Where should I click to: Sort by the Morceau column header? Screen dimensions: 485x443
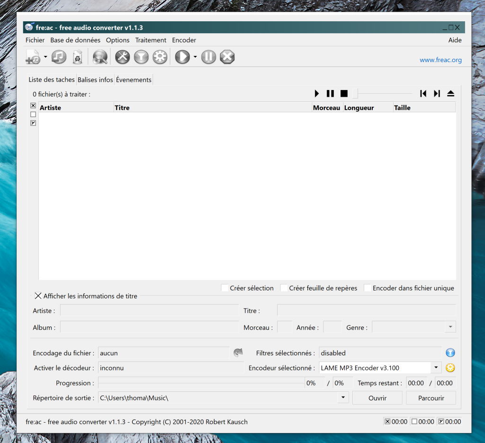tap(328, 108)
